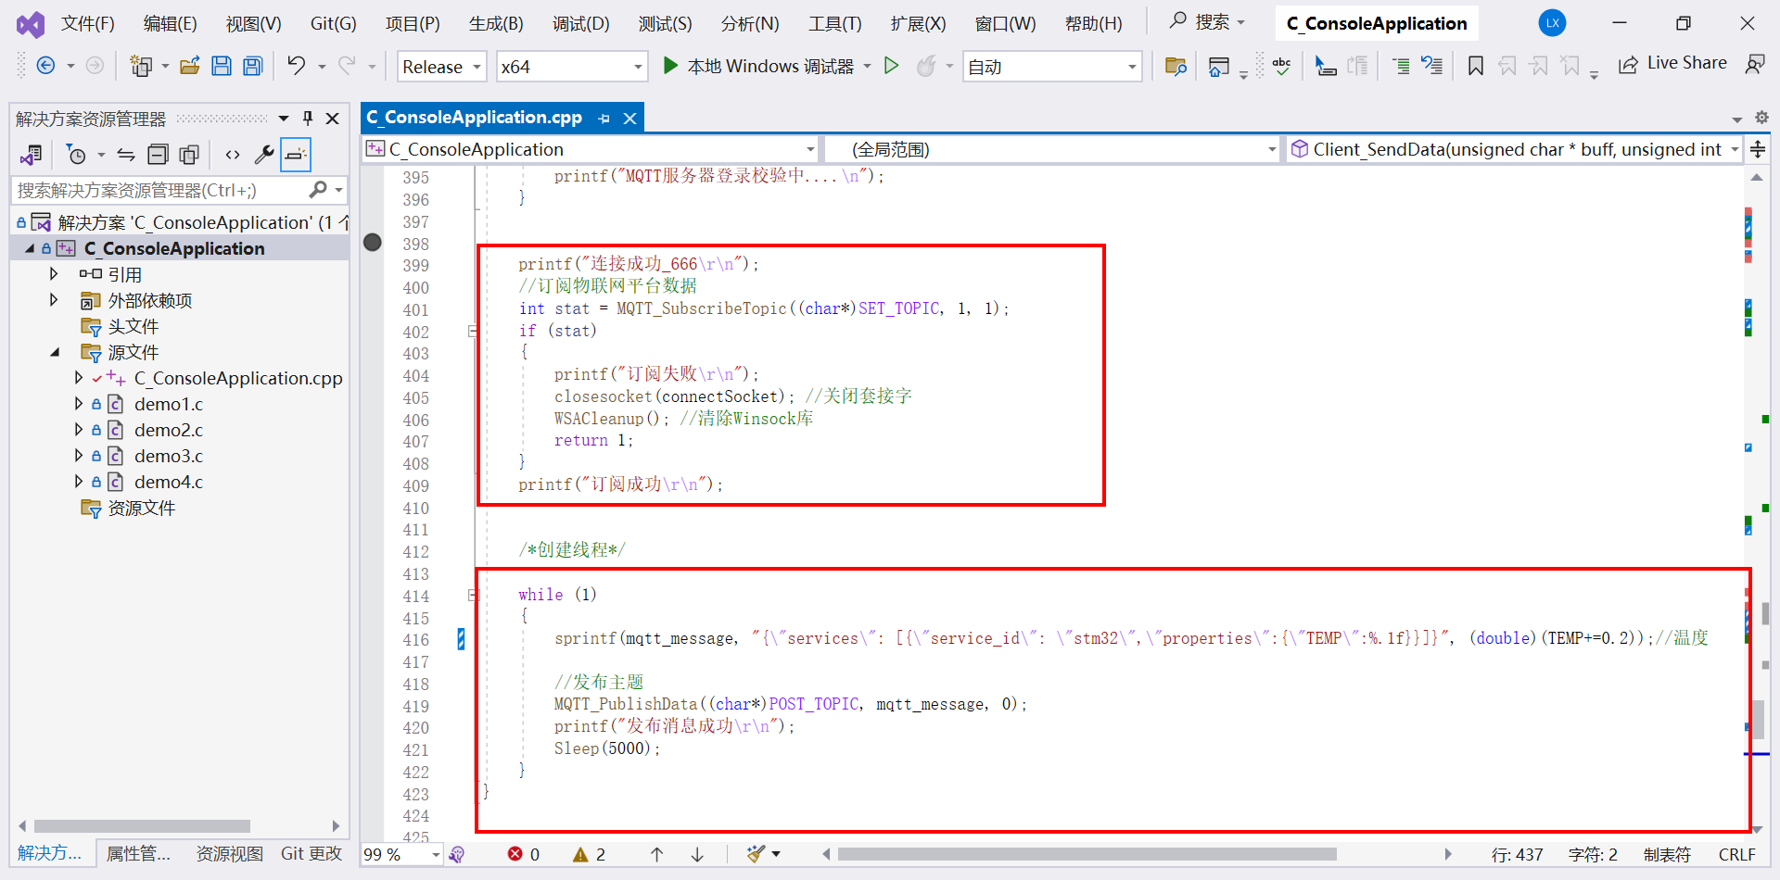Toggle preview selected items icon

pos(296,155)
